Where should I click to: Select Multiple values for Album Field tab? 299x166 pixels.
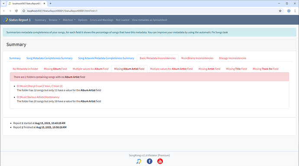click(91, 69)
